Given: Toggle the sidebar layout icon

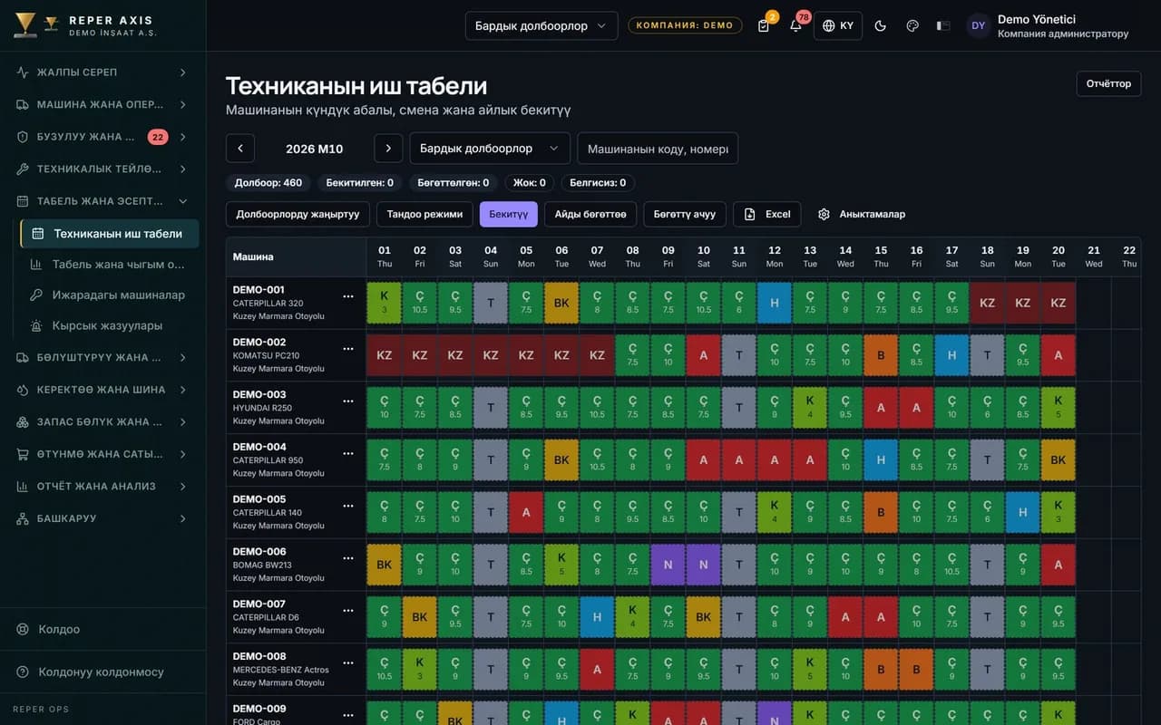Looking at the screenshot, I should tap(943, 25).
